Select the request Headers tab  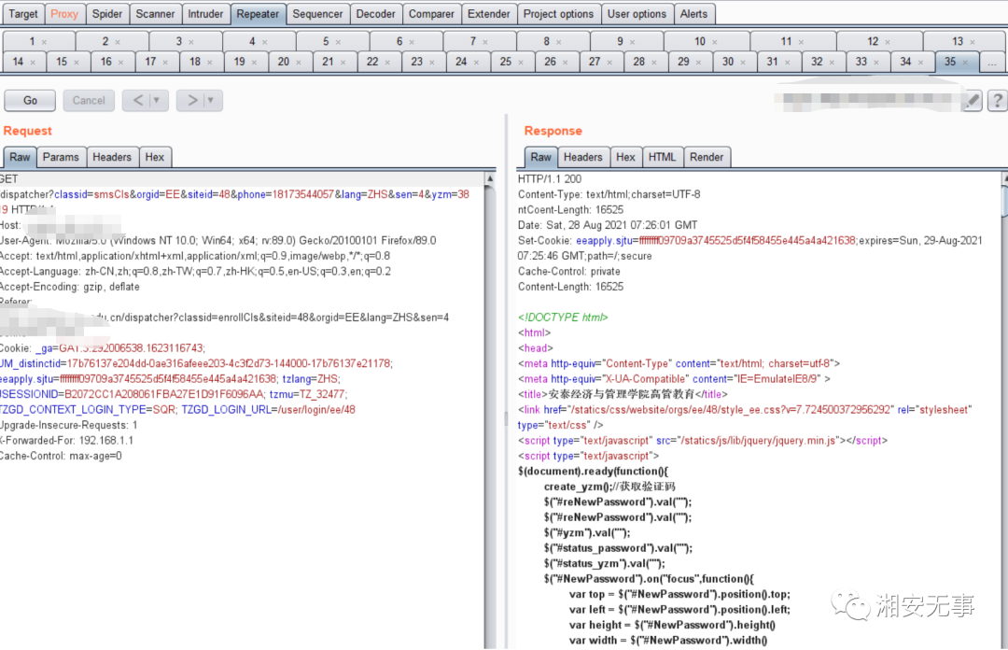pyautogui.click(x=112, y=157)
